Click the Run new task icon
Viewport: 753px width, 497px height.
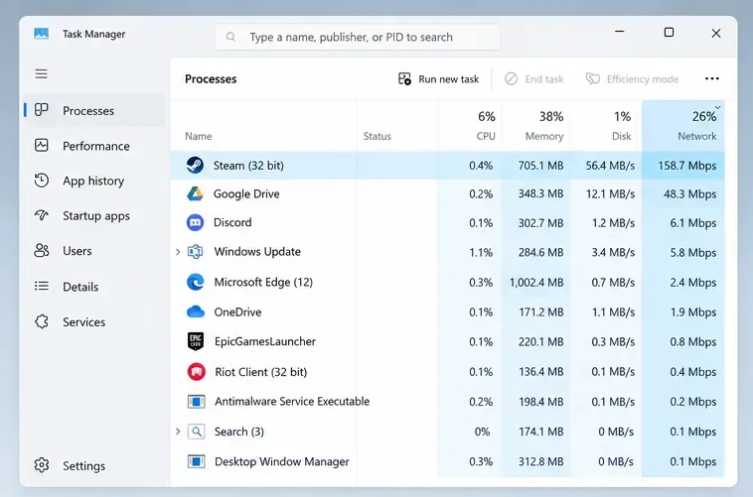click(x=405, y=78)
